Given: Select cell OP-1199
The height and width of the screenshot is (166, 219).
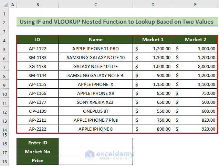Looking at the screenshot, I should [x=38, y=111].
